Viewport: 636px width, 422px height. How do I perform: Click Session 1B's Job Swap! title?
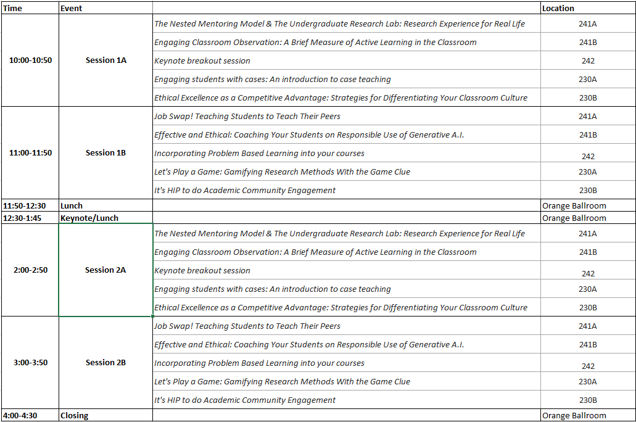click(247, 116)
